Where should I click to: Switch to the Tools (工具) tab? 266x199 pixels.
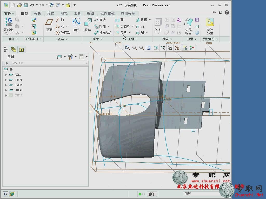click(77, 13)
